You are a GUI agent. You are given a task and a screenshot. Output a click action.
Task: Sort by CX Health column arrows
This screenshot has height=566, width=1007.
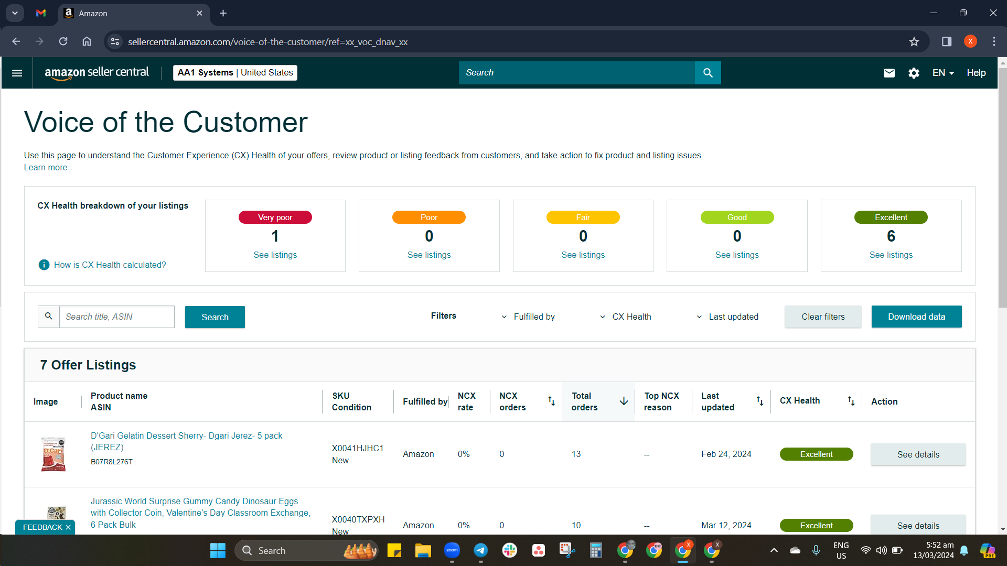click(851, 401)
